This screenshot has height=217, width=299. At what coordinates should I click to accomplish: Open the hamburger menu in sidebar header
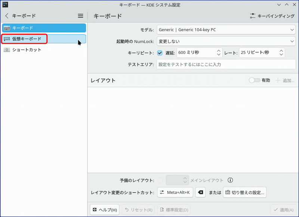coord(80,16)
